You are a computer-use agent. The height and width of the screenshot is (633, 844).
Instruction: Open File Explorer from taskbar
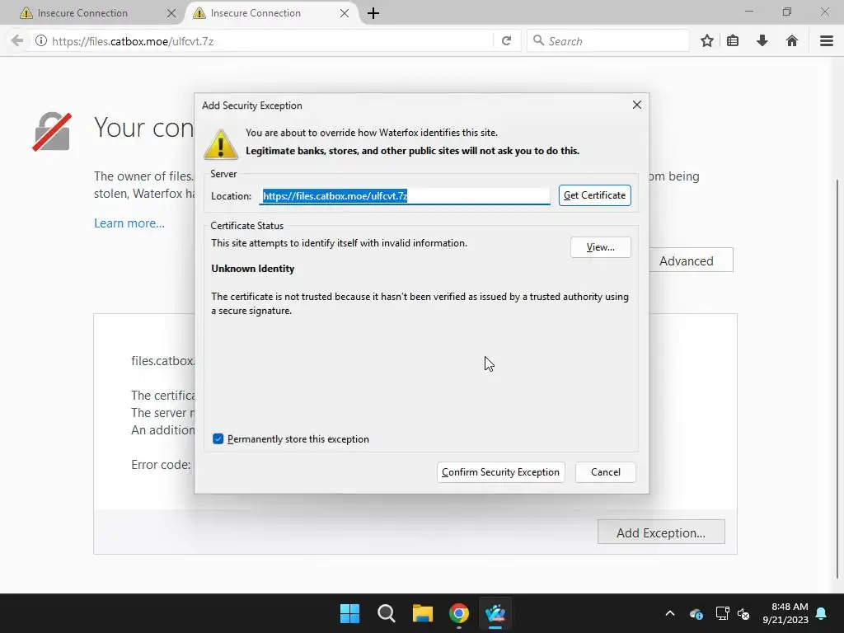coord(423,613)
